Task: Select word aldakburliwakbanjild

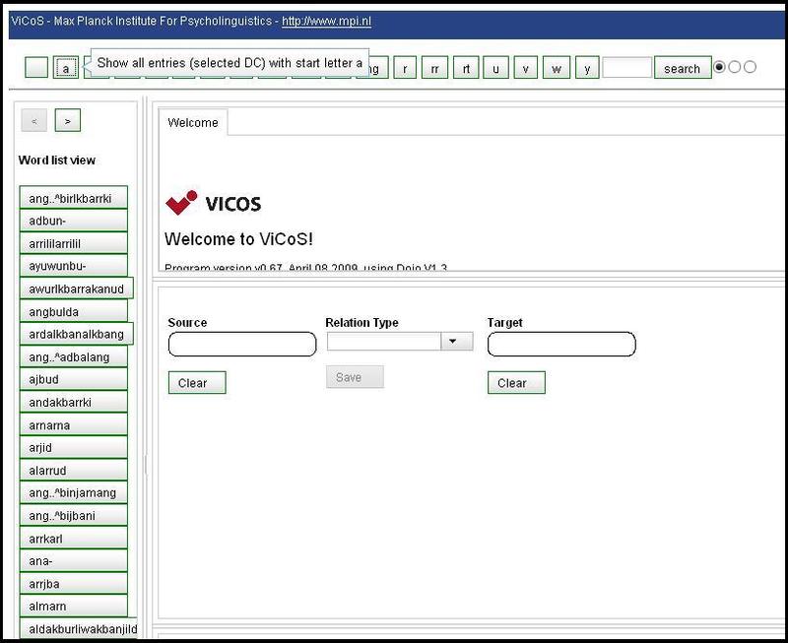Action: click(x=79, y=629)
